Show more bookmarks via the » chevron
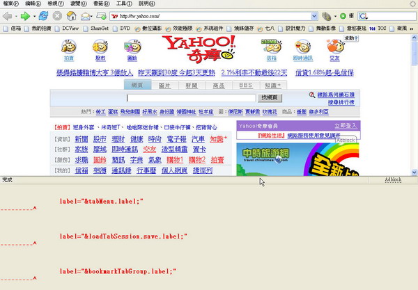Viewport: 418px width, 290px height. pyautogui.click(x=412, y=29)
